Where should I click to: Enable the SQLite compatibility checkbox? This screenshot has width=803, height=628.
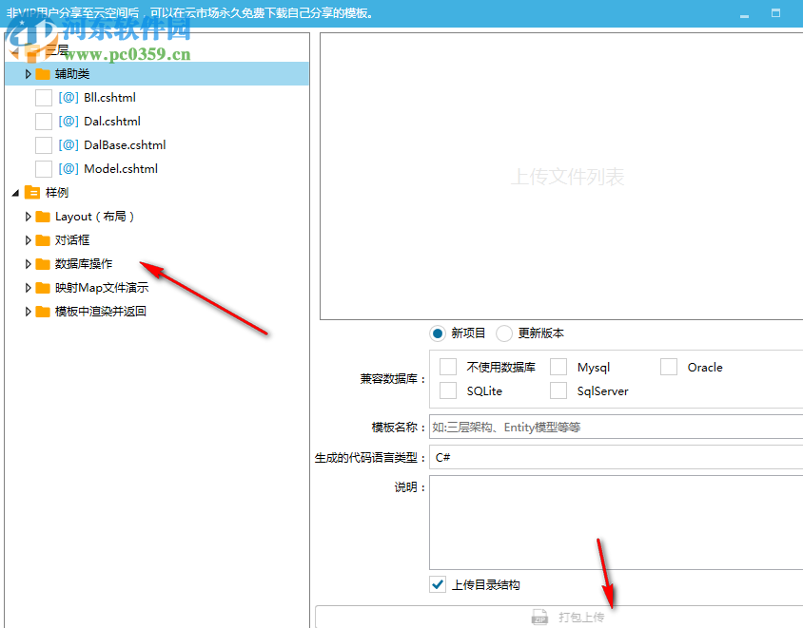tap(448, 390)
